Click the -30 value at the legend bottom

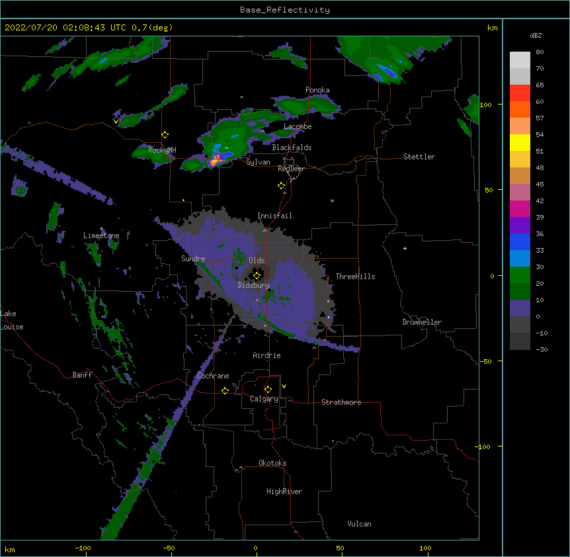click(542, 350)
